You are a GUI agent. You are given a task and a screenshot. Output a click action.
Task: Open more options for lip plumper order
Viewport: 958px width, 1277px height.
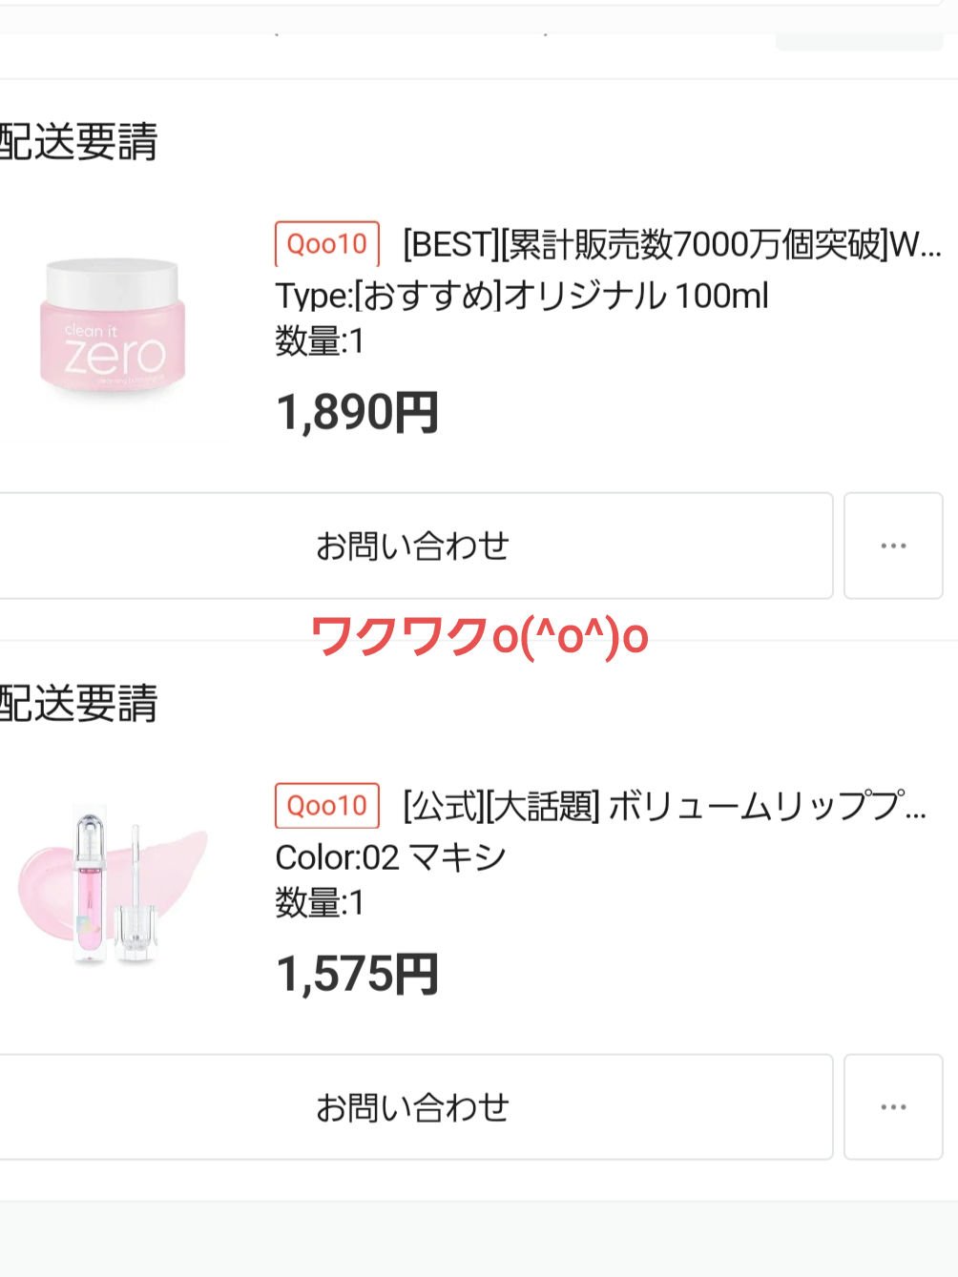pos(893,1107)
